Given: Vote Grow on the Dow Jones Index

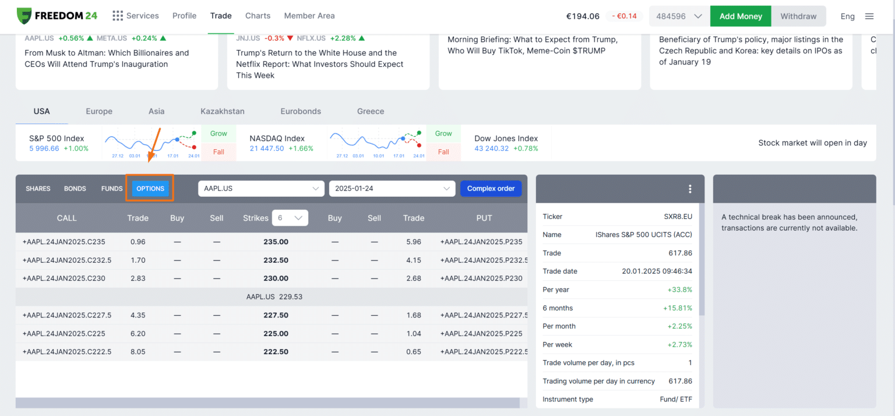Looking at the screenshot, I should click(668, 133).
